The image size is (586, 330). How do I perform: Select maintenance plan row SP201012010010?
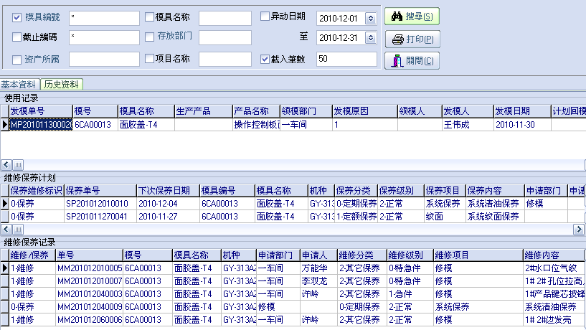pyautogui.click(x=99, y=204)
